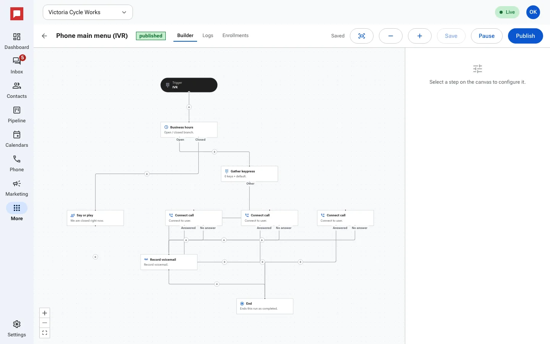The width and height of the screenshot is (550, 344).
Task: Select the Record voicemail node
Action: pyautogui.click(x=169, y=262)
